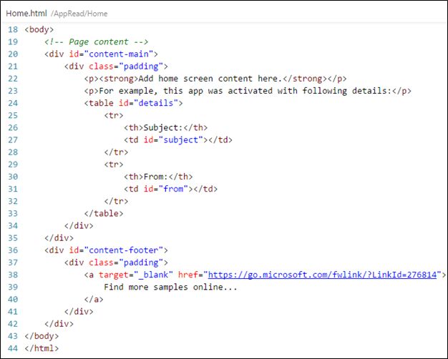
Task: Click line number 38 in gutter
Action: pyautogui.click(x=13, y=275)
